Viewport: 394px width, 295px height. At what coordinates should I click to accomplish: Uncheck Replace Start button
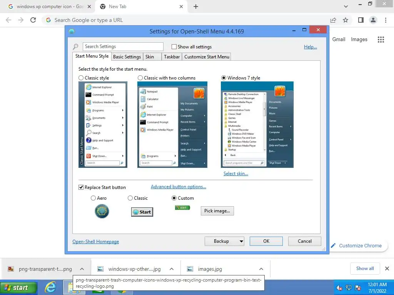(x=81, y=187)
